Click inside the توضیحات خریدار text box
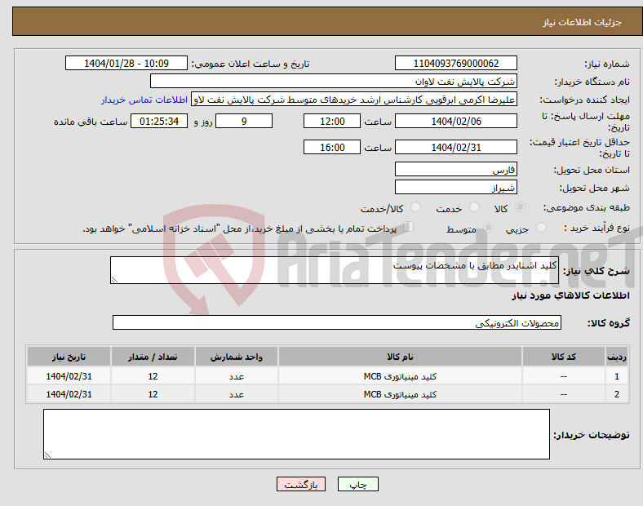643x506 pixels. click(x=296, y=434)
